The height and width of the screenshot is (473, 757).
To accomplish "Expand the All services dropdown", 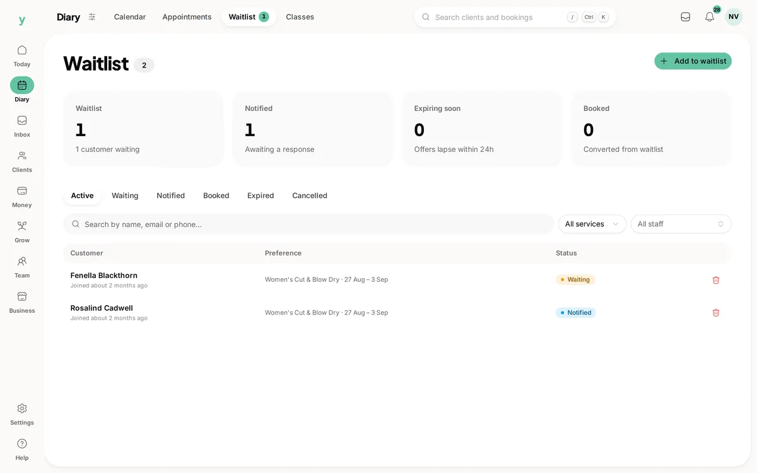I will click(592, 224).
